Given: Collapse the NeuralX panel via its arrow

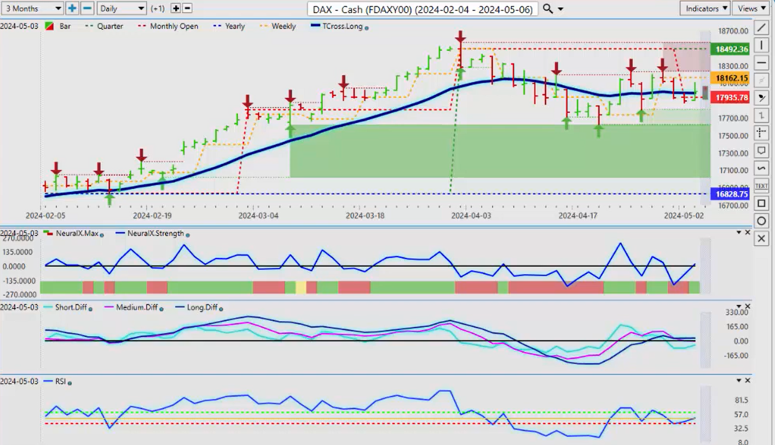Looking at the screenshot, I should (x=738, y=233).
